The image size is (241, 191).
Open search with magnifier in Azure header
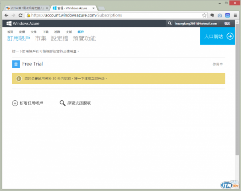(x=170, y=23)
